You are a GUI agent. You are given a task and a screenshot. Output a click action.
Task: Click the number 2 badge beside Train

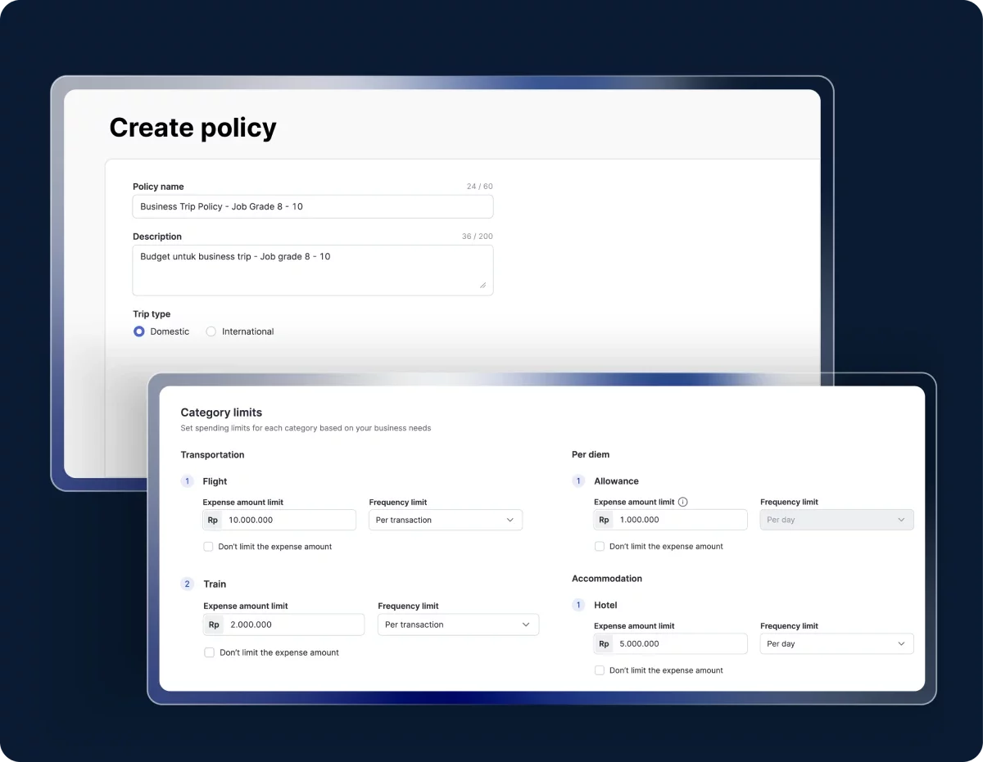[187, 584]
